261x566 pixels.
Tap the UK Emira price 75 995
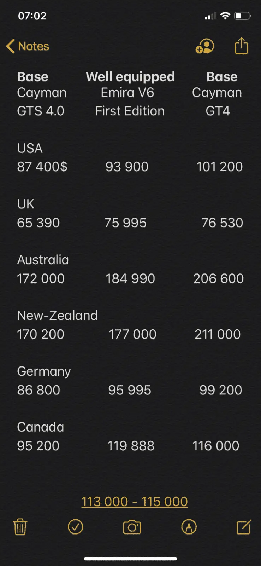point(125,223)
